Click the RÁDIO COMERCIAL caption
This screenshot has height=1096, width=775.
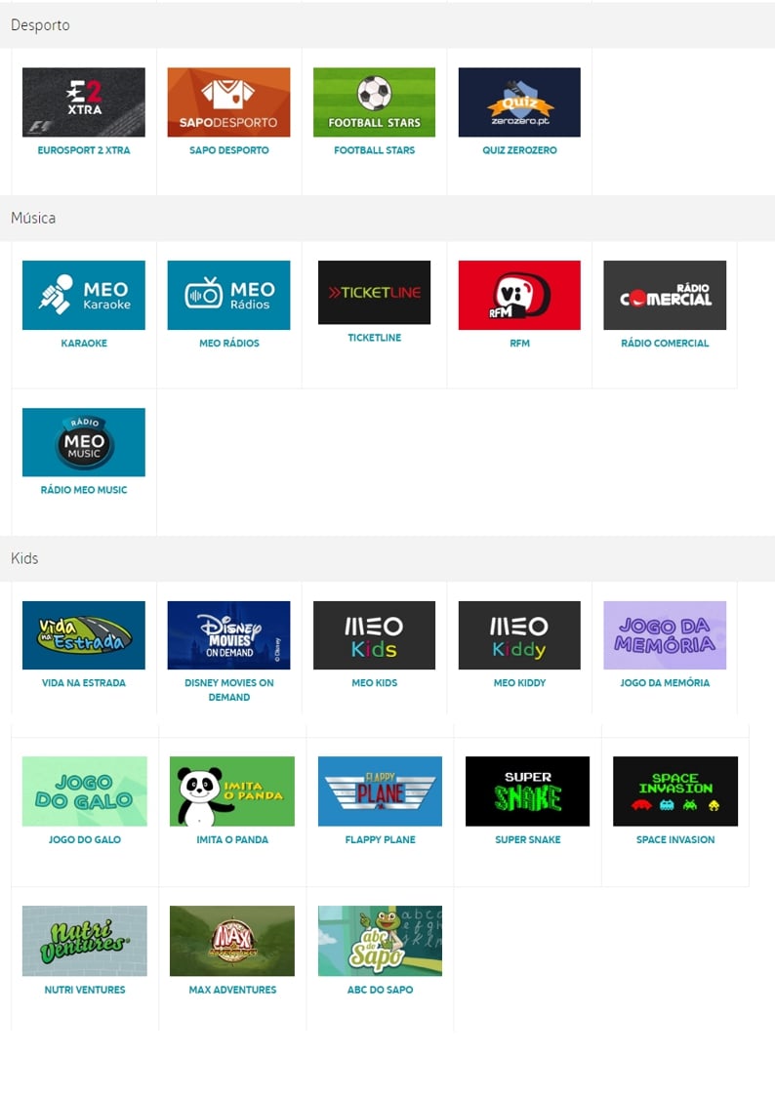665,344
